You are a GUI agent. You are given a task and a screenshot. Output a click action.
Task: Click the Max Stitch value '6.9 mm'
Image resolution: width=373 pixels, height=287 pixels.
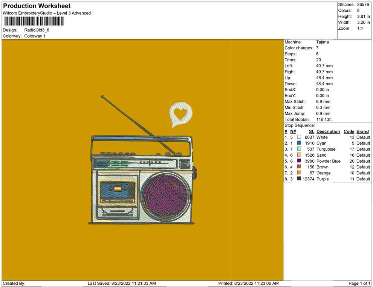pyautogui.click(x=323, y=101)
